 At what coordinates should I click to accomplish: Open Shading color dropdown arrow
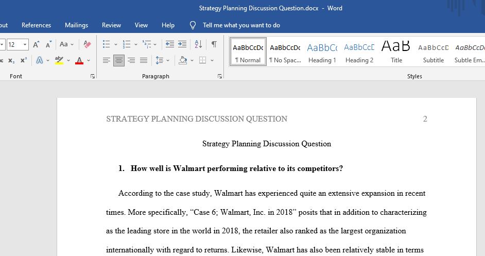pyautogui.click(x=192, y=60)
